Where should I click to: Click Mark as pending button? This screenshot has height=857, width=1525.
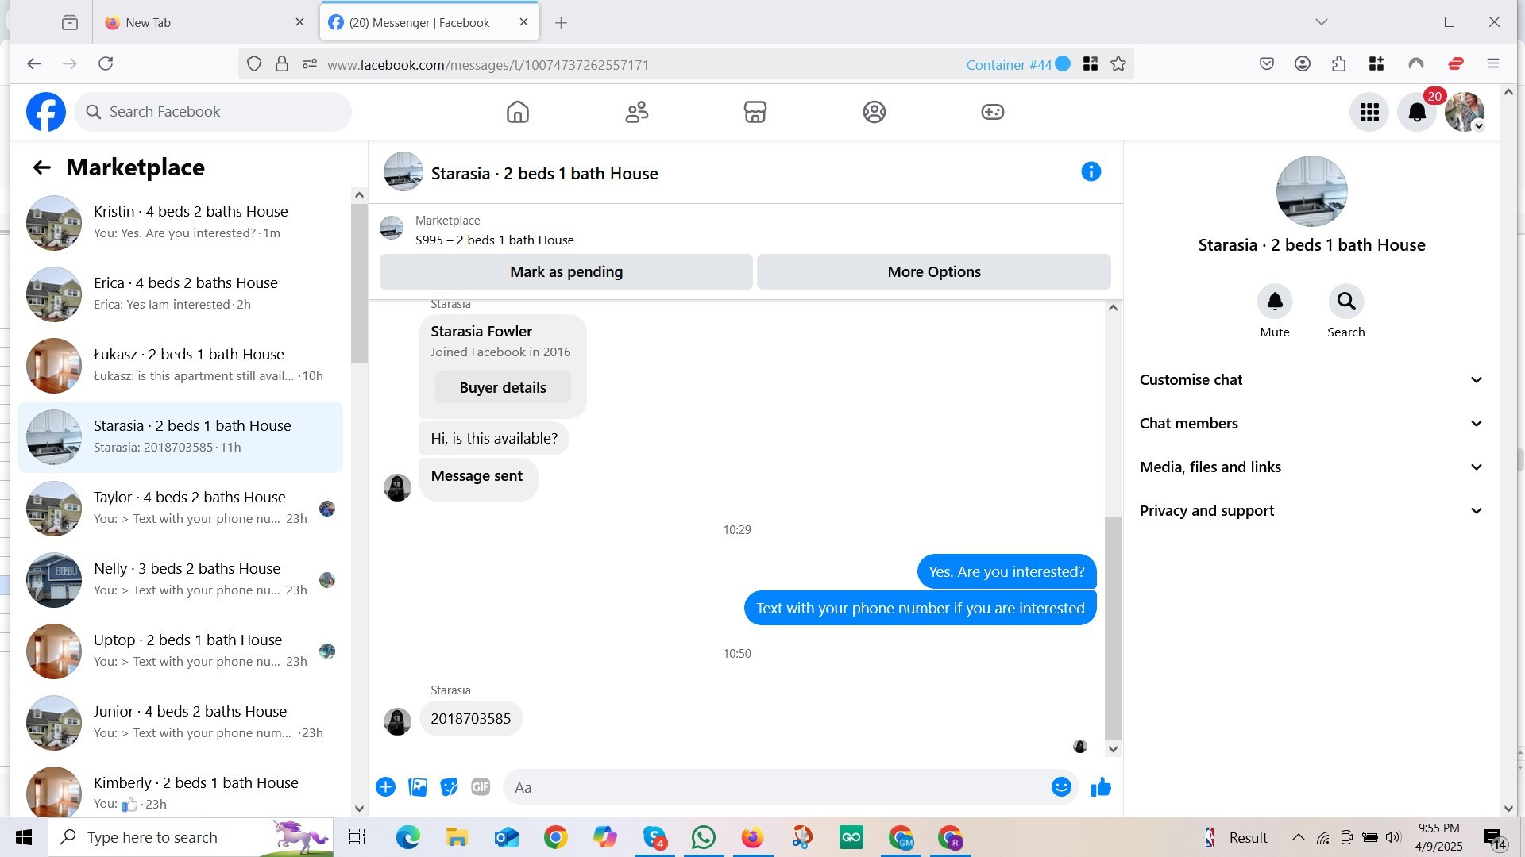pyautogui.click(x=566, y=272)
